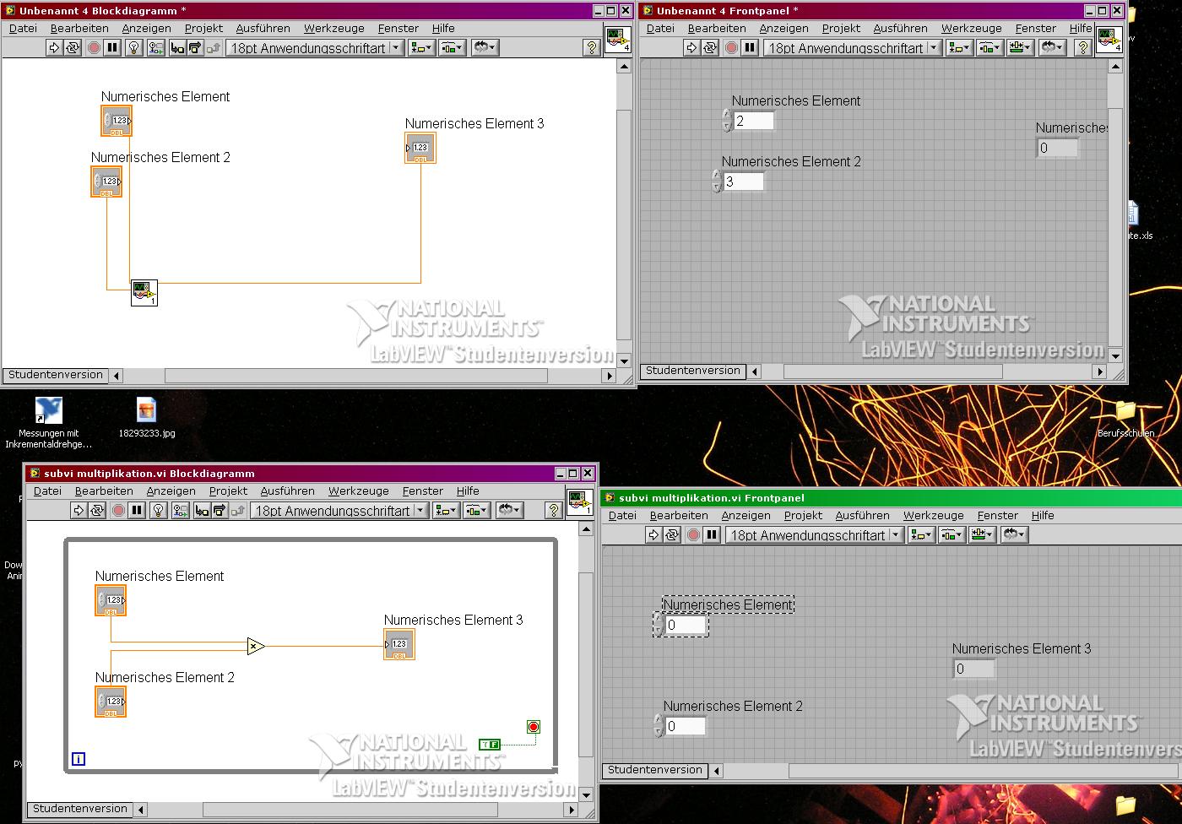Open Anzeigen menu in subvi multiplikation Blockdiagramm
This screenshot has height=824, width=1182.
pos(171,491)
